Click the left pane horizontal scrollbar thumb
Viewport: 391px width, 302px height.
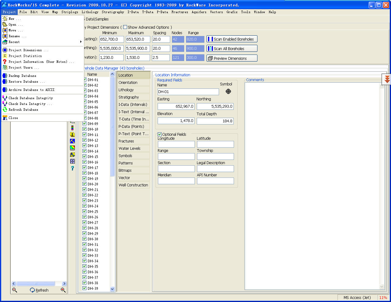coord(36,283)
